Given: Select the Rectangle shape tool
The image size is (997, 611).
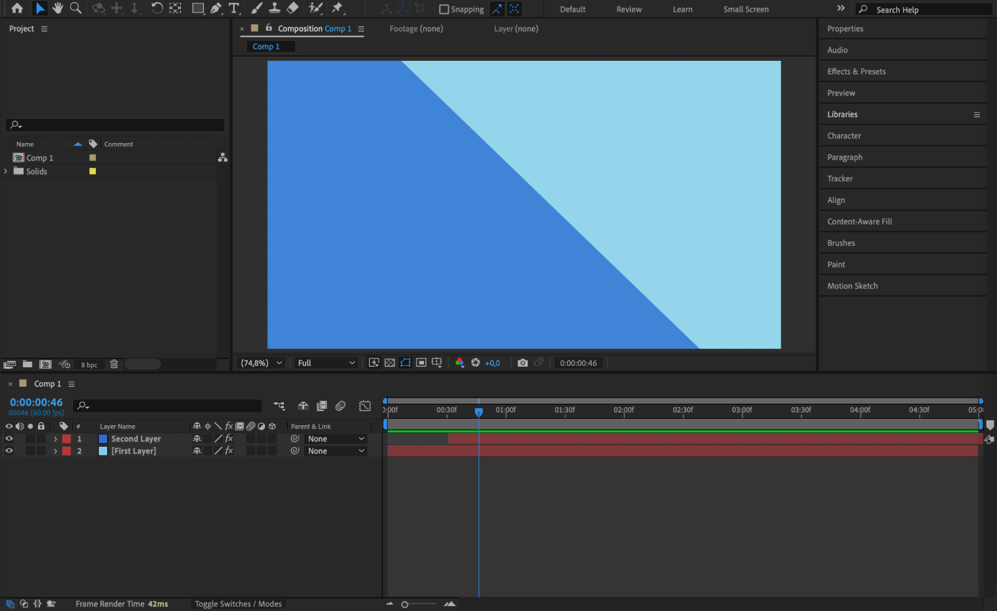Looking at the screenshot, I should (x=198, y=8).
